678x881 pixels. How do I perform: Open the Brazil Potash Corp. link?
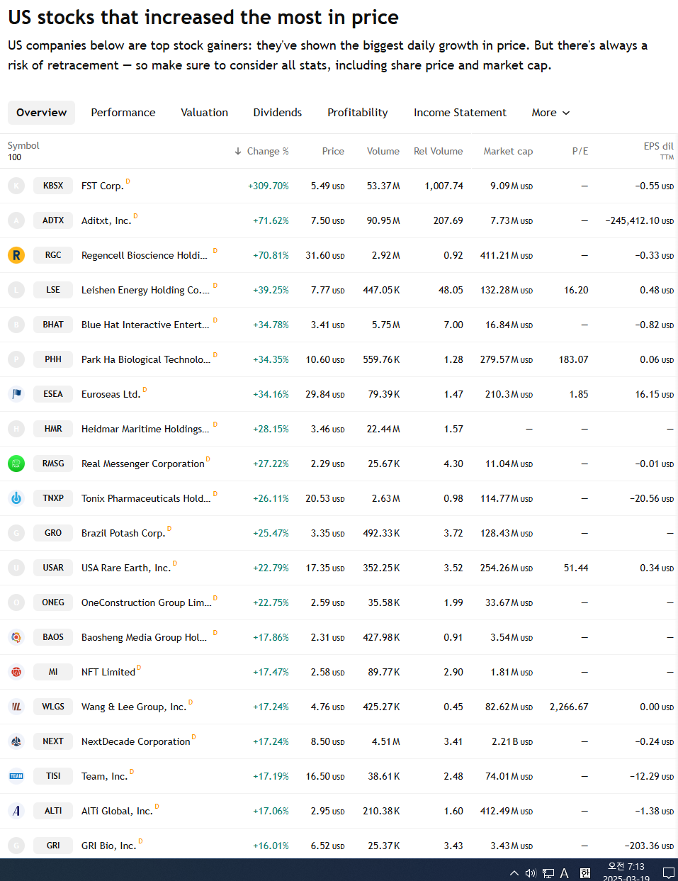coord(123,533)
